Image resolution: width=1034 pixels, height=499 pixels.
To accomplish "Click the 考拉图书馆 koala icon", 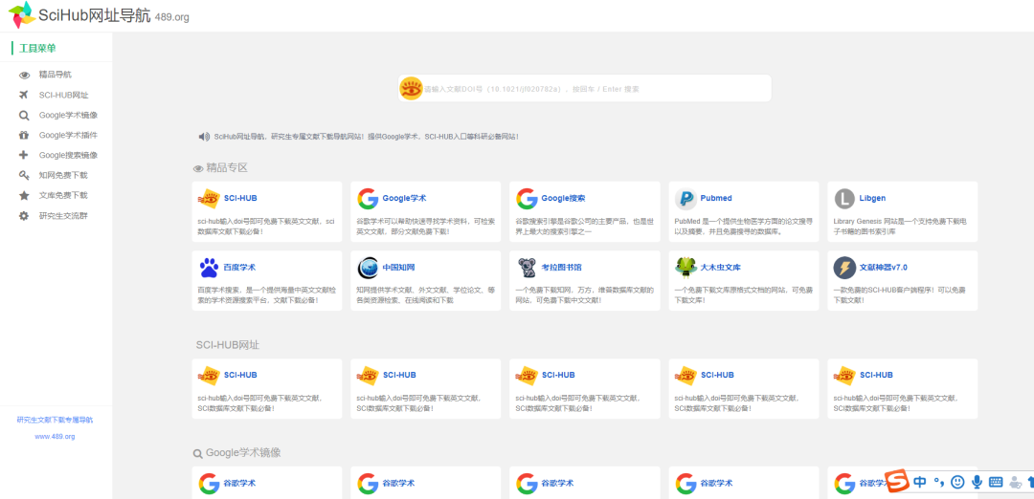I will click(527, 268).
